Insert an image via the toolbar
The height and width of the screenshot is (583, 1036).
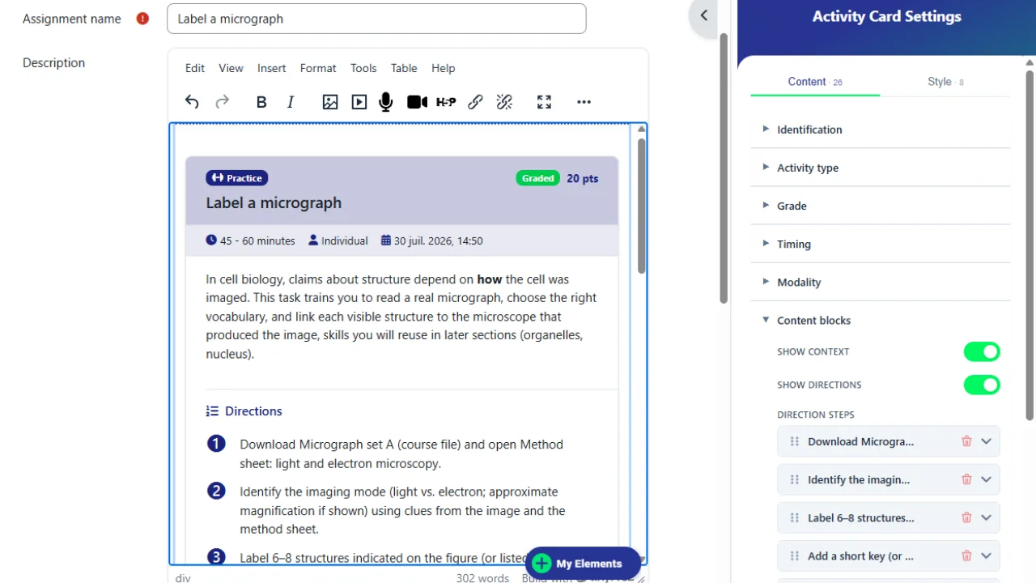(330, 102)
